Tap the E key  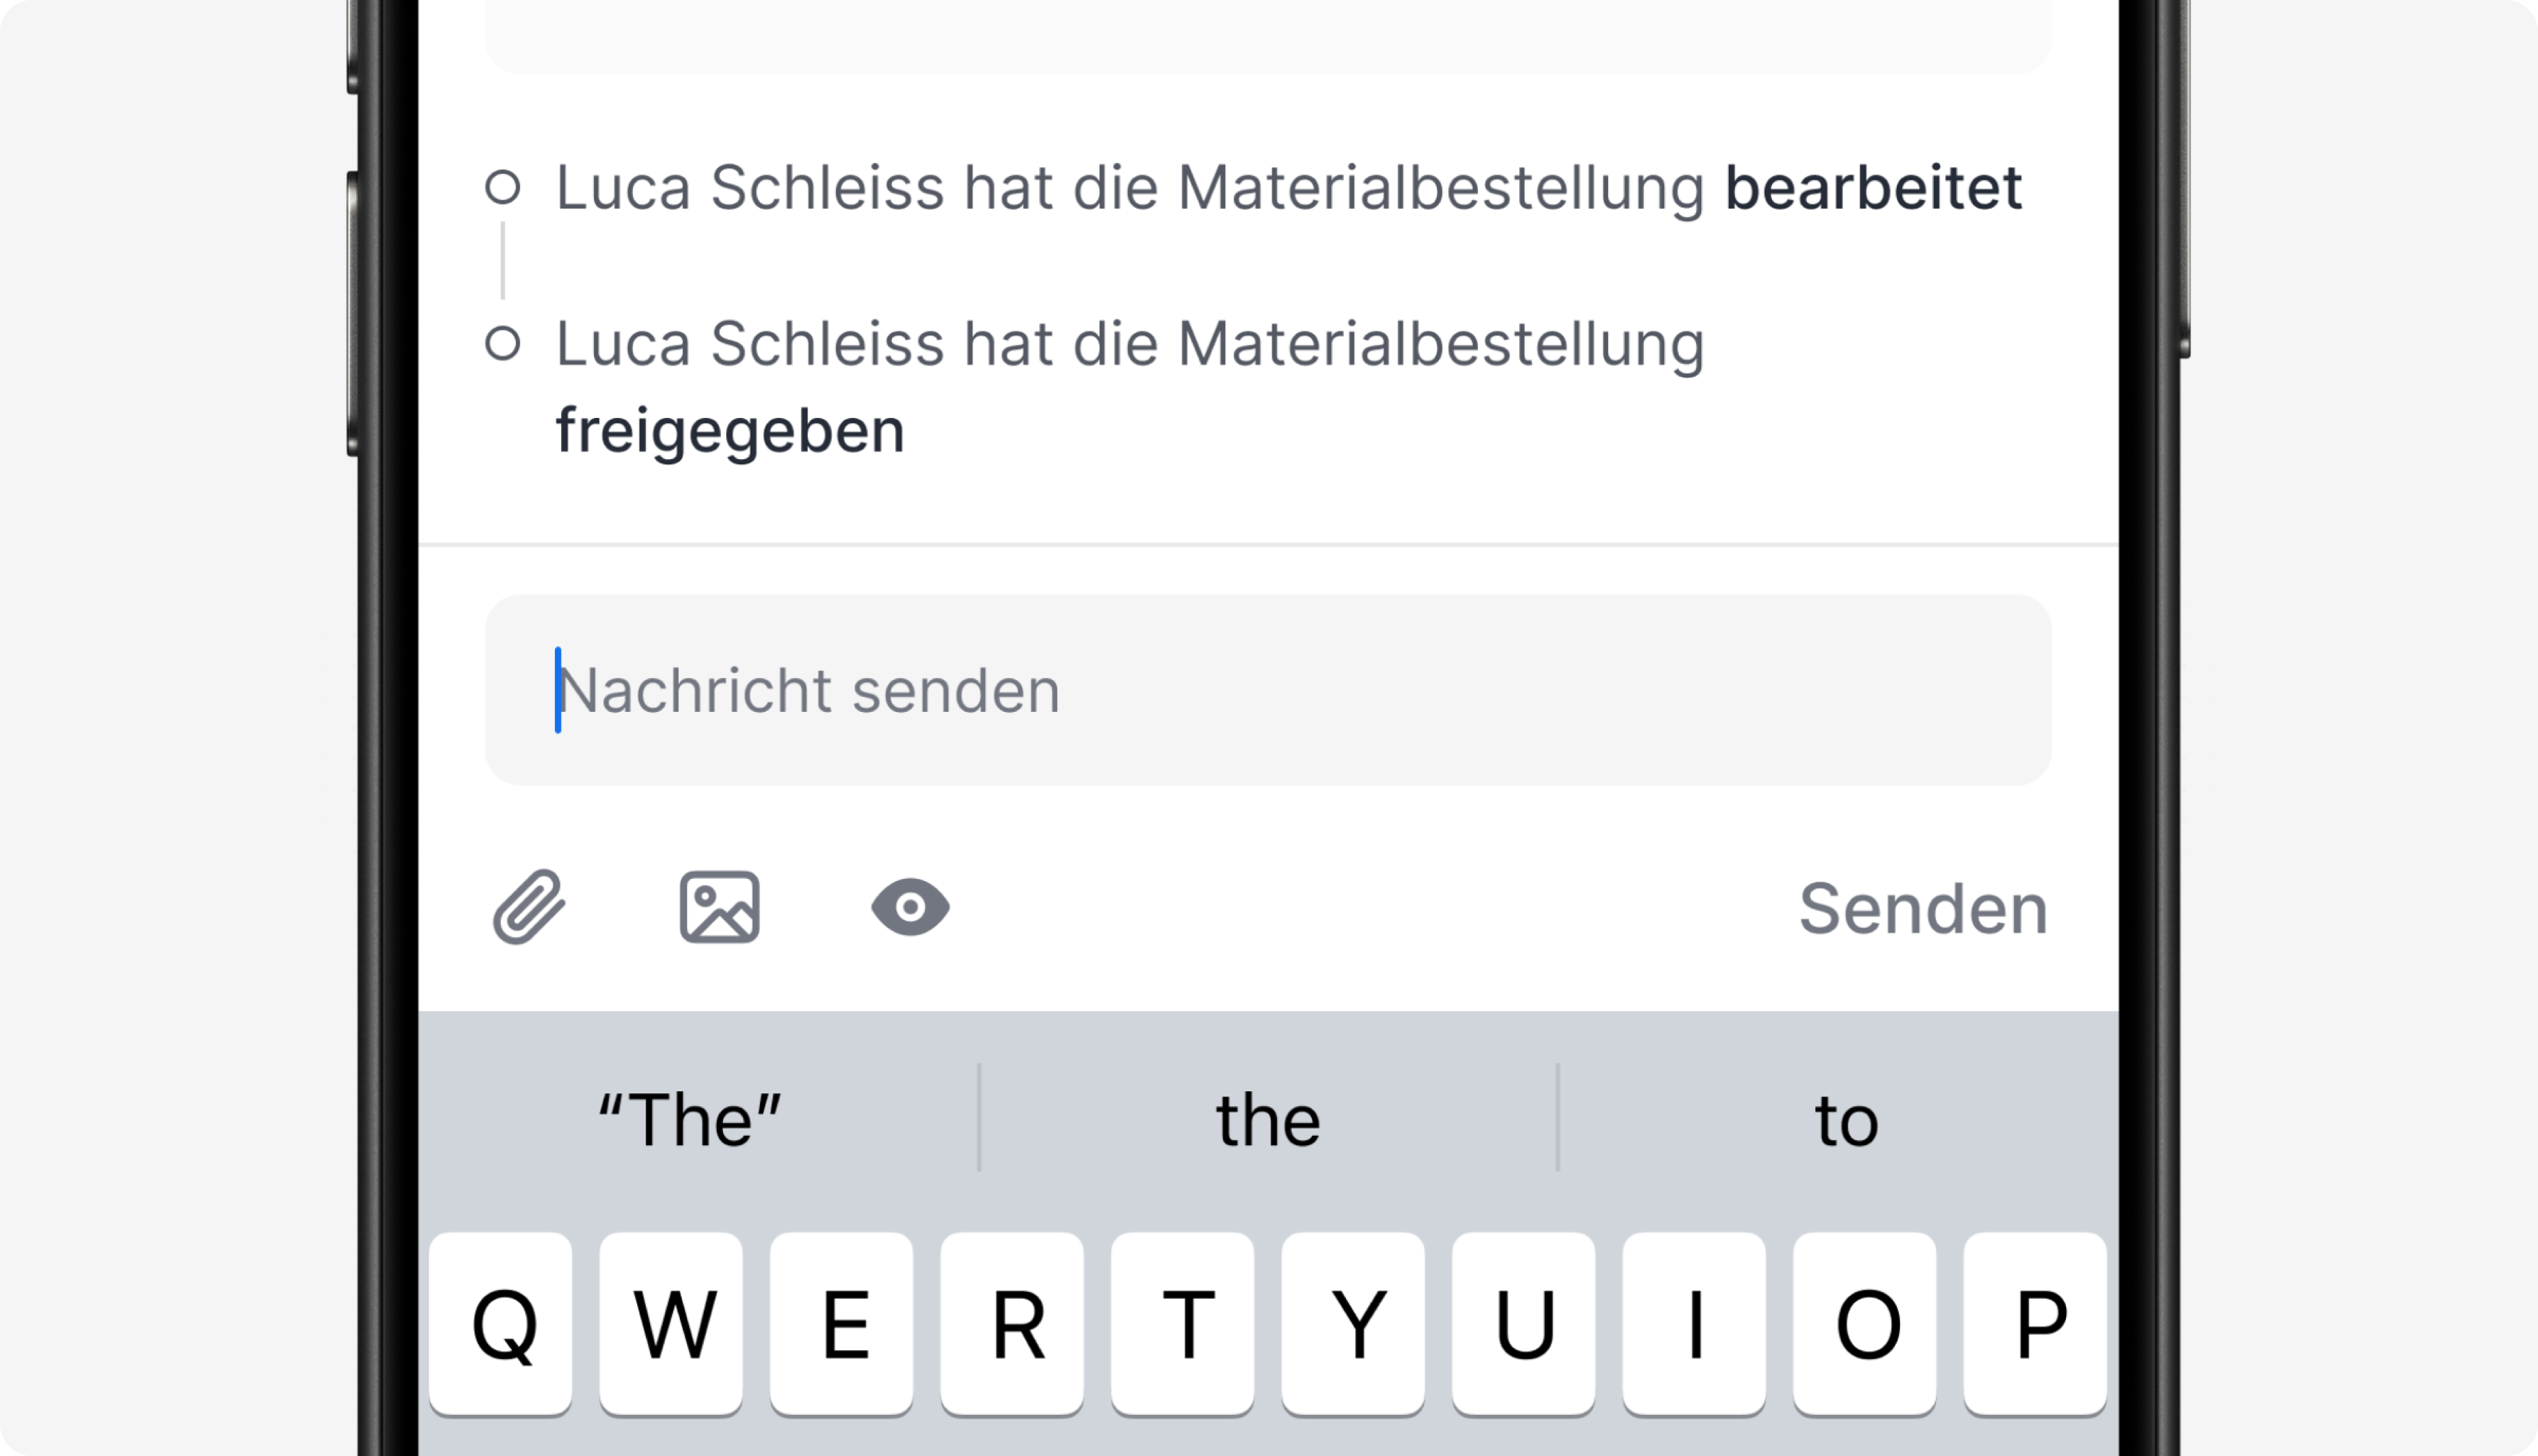(842, 1323)
